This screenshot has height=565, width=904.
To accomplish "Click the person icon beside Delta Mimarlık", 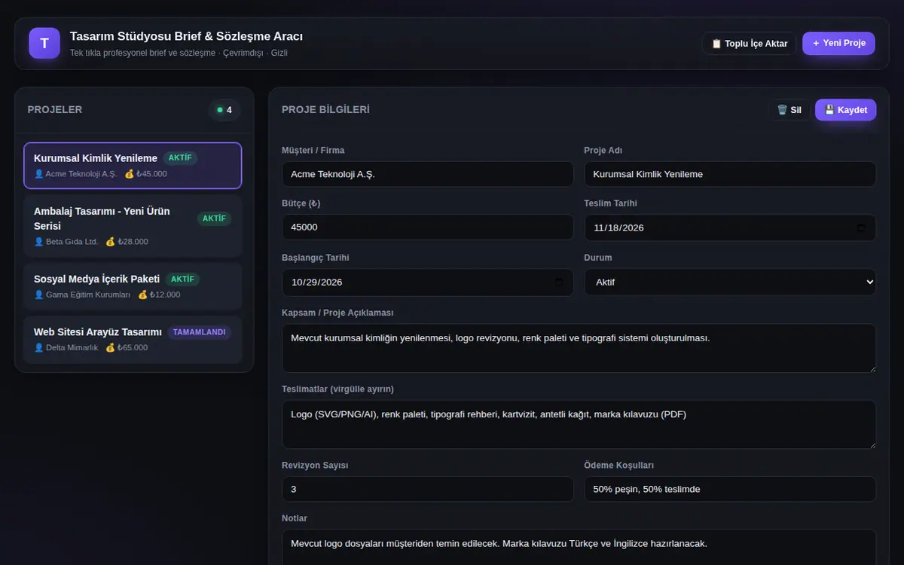I will (x=38, y=347).
